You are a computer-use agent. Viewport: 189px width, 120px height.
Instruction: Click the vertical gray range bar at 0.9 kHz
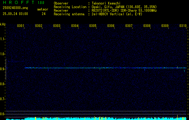[6, 69]
